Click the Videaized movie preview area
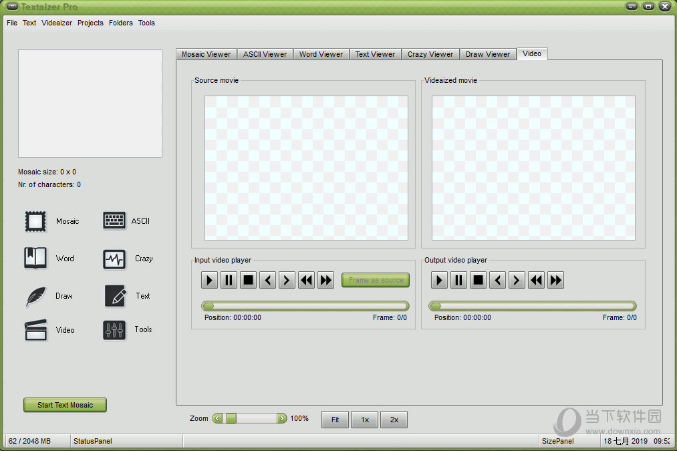677x451 pixels. 534,168
